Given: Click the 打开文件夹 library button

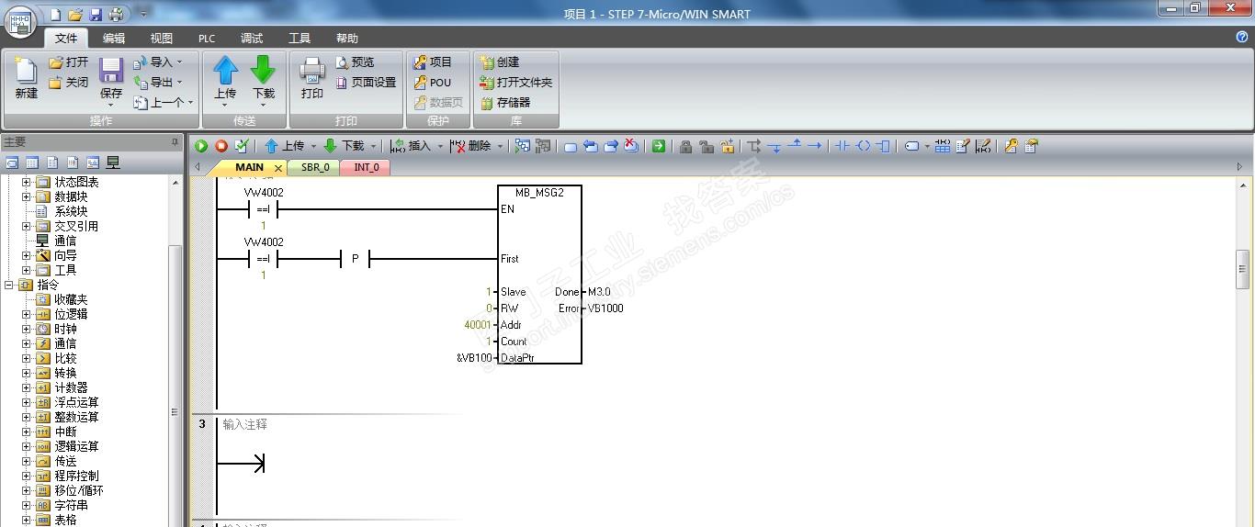Looking at the screenshot, I should 515,82.
